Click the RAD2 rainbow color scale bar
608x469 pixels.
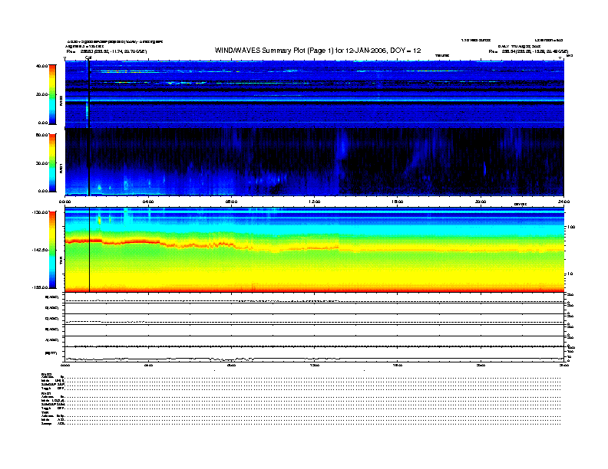[52, 94]
